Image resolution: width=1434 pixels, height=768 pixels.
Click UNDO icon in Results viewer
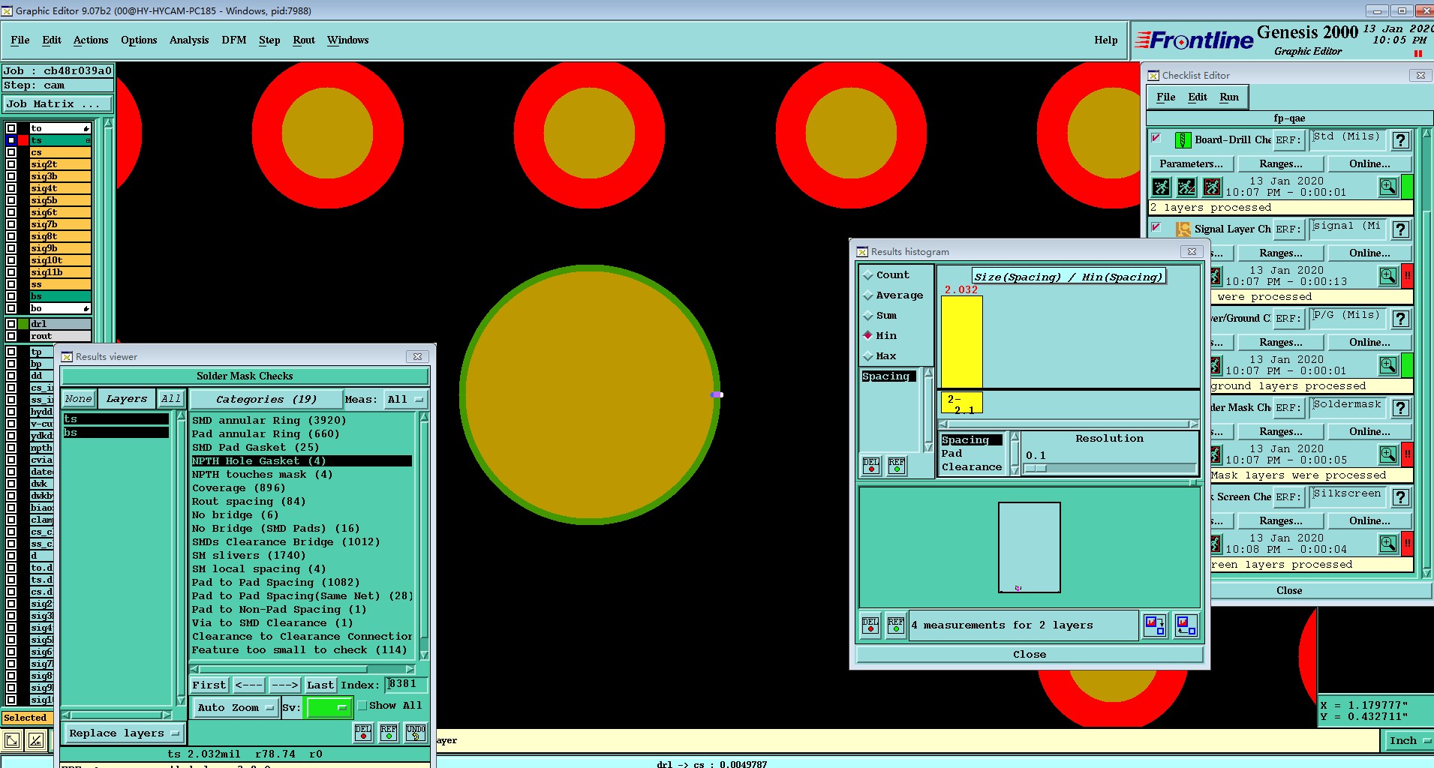[415, 733]
